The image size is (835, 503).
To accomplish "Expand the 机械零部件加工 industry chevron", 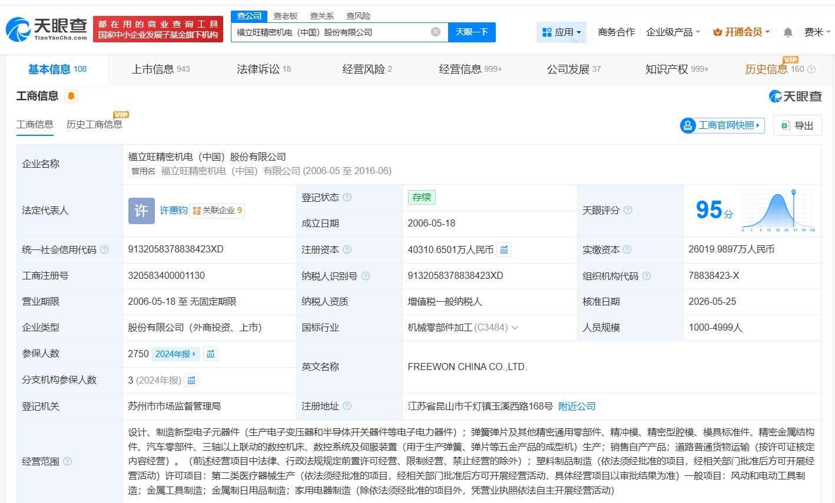I will pyautogui.click(x=515, y=328).
